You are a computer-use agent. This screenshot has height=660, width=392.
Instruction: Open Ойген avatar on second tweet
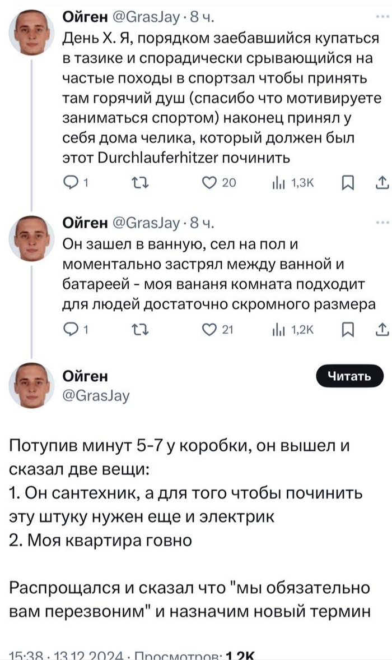31,238
